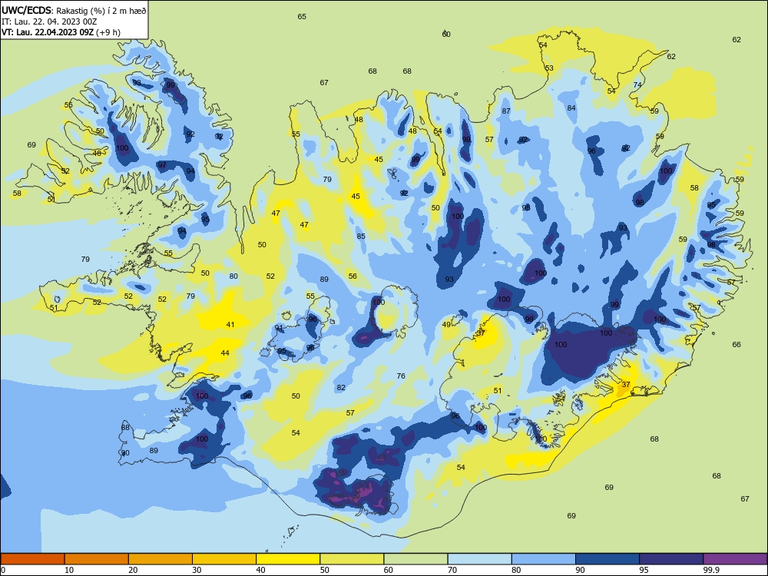Click the map value '88' on the southwest peninsula
Screen dimensions: 768x576
[x=125, y=428]
